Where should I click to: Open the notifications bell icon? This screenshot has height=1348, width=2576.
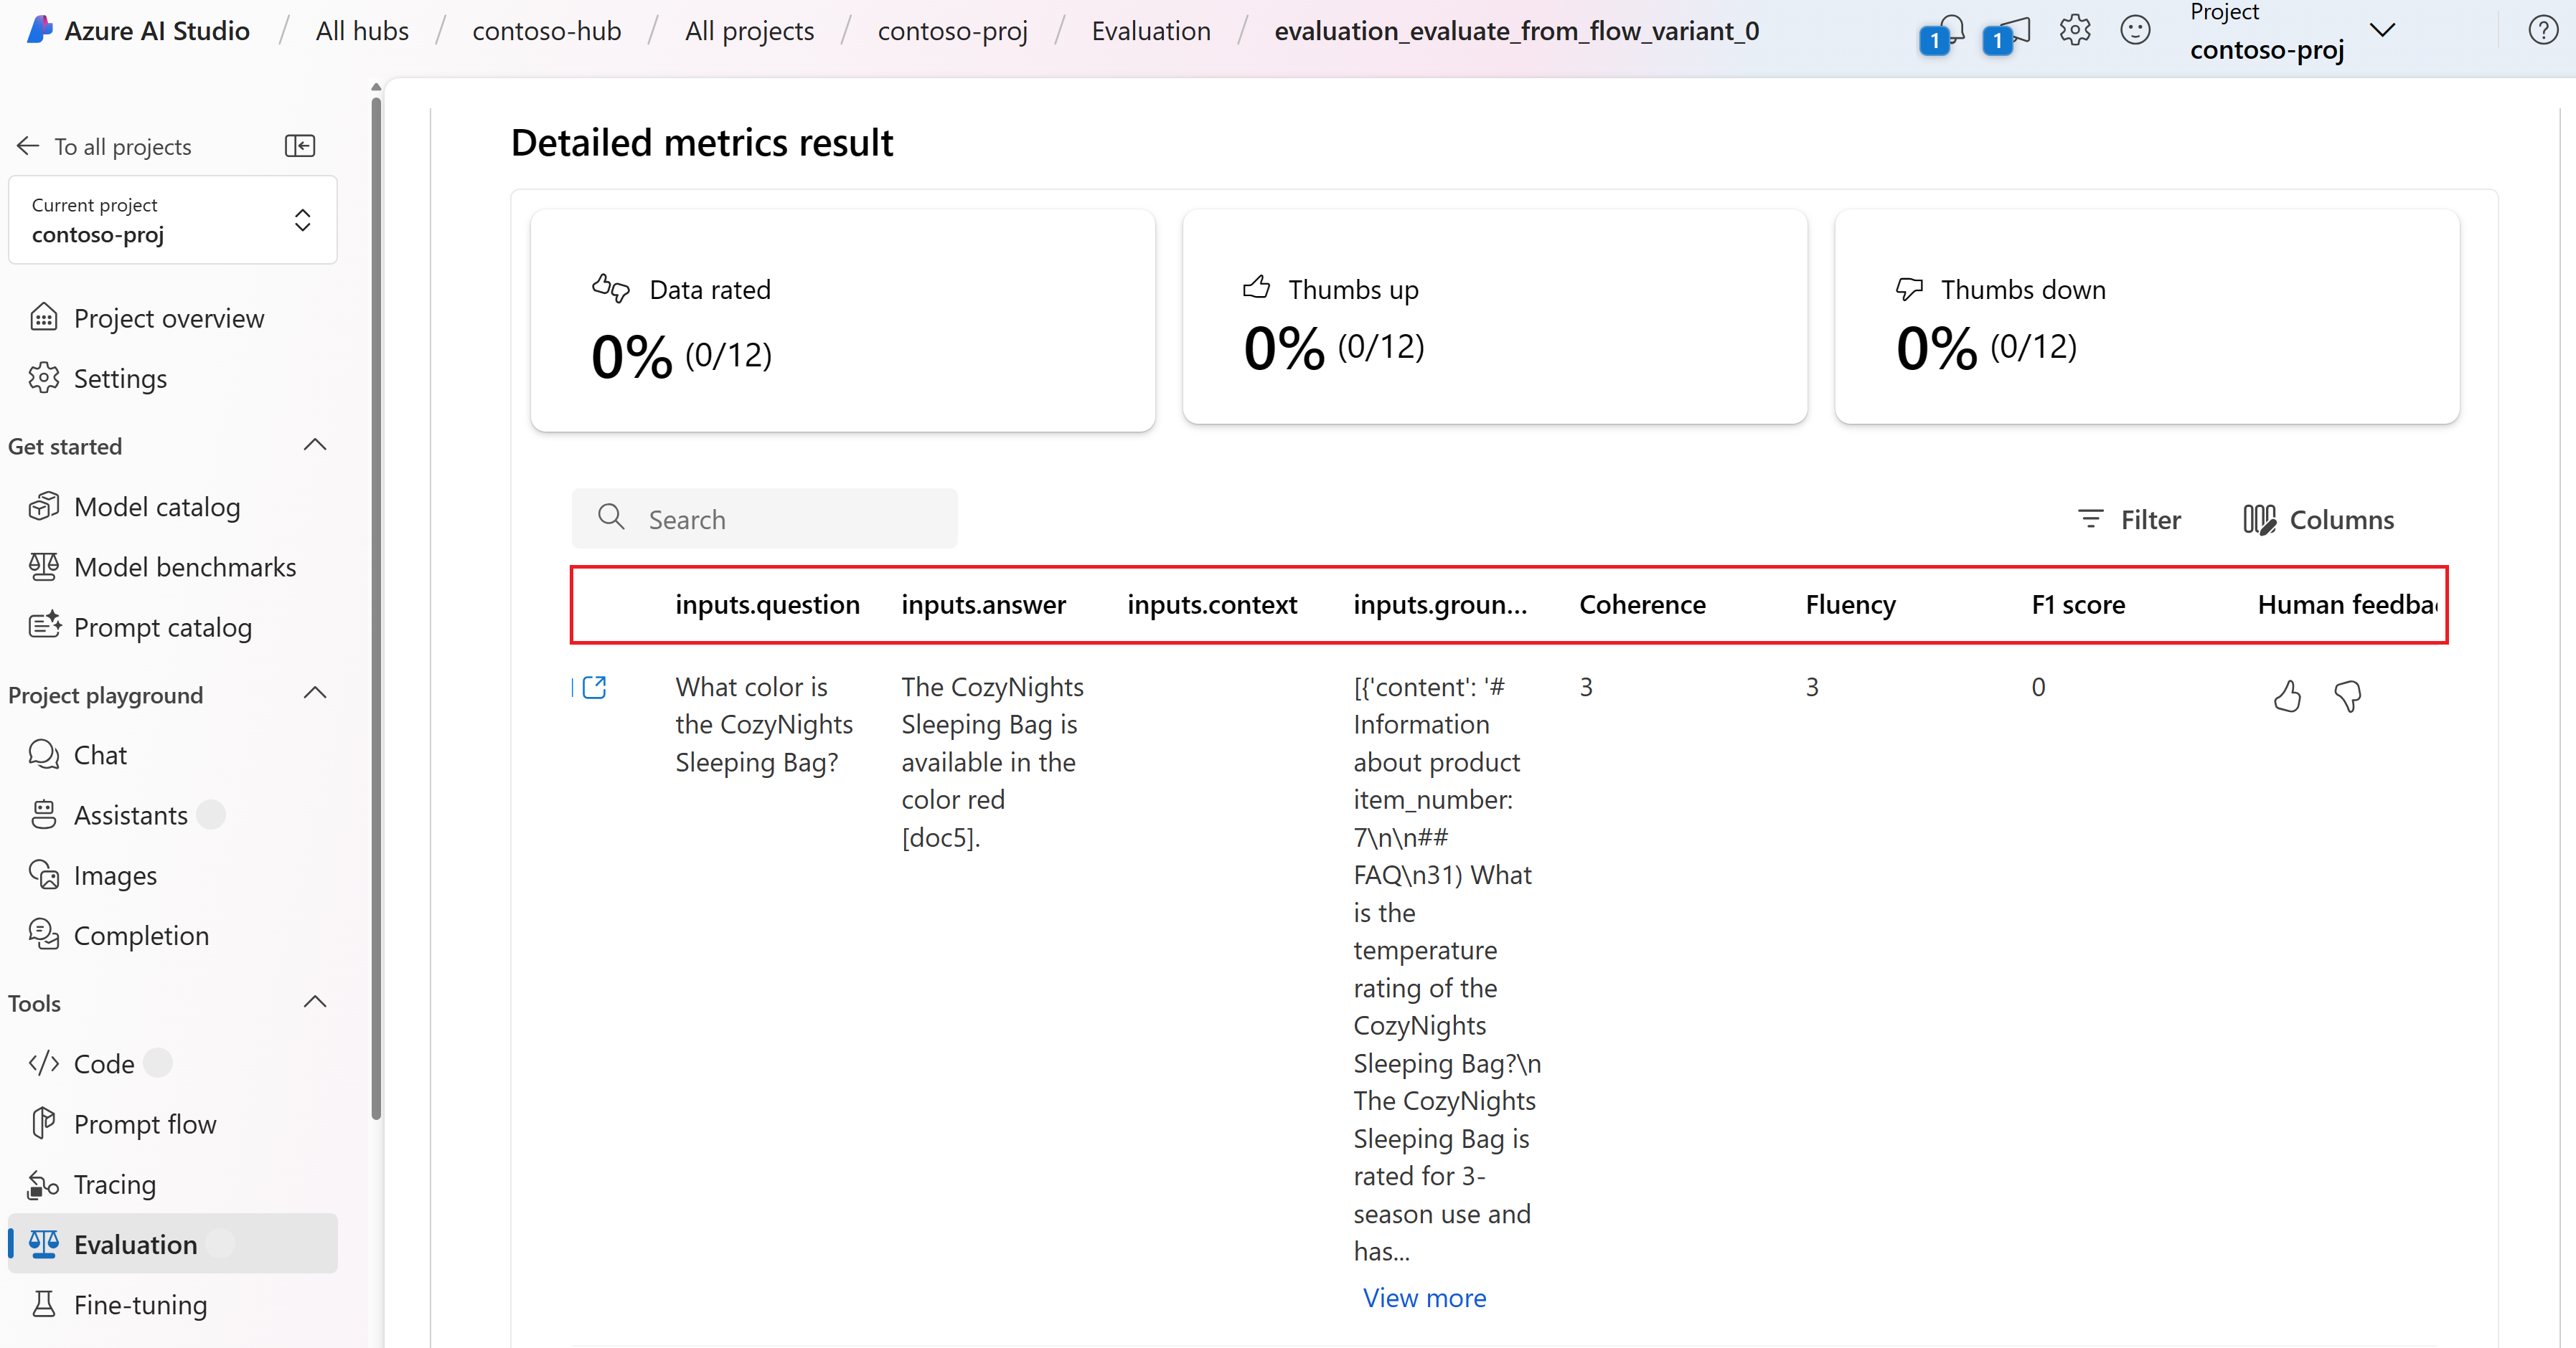1944,32
